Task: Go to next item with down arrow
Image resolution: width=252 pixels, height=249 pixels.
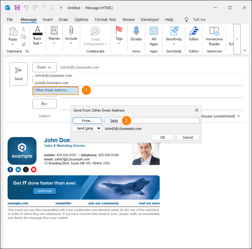Action: (52, 8)
